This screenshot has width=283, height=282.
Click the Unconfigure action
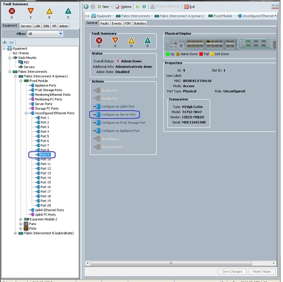point(106,138)
